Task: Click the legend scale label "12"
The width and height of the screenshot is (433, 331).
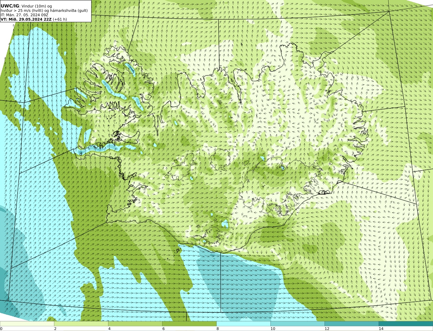Action: tap(327, 329)
